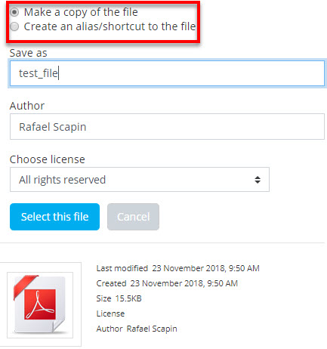Click the 'Created 23 November 2018' line
Screen dimensions: 327x349
[167, 283]
